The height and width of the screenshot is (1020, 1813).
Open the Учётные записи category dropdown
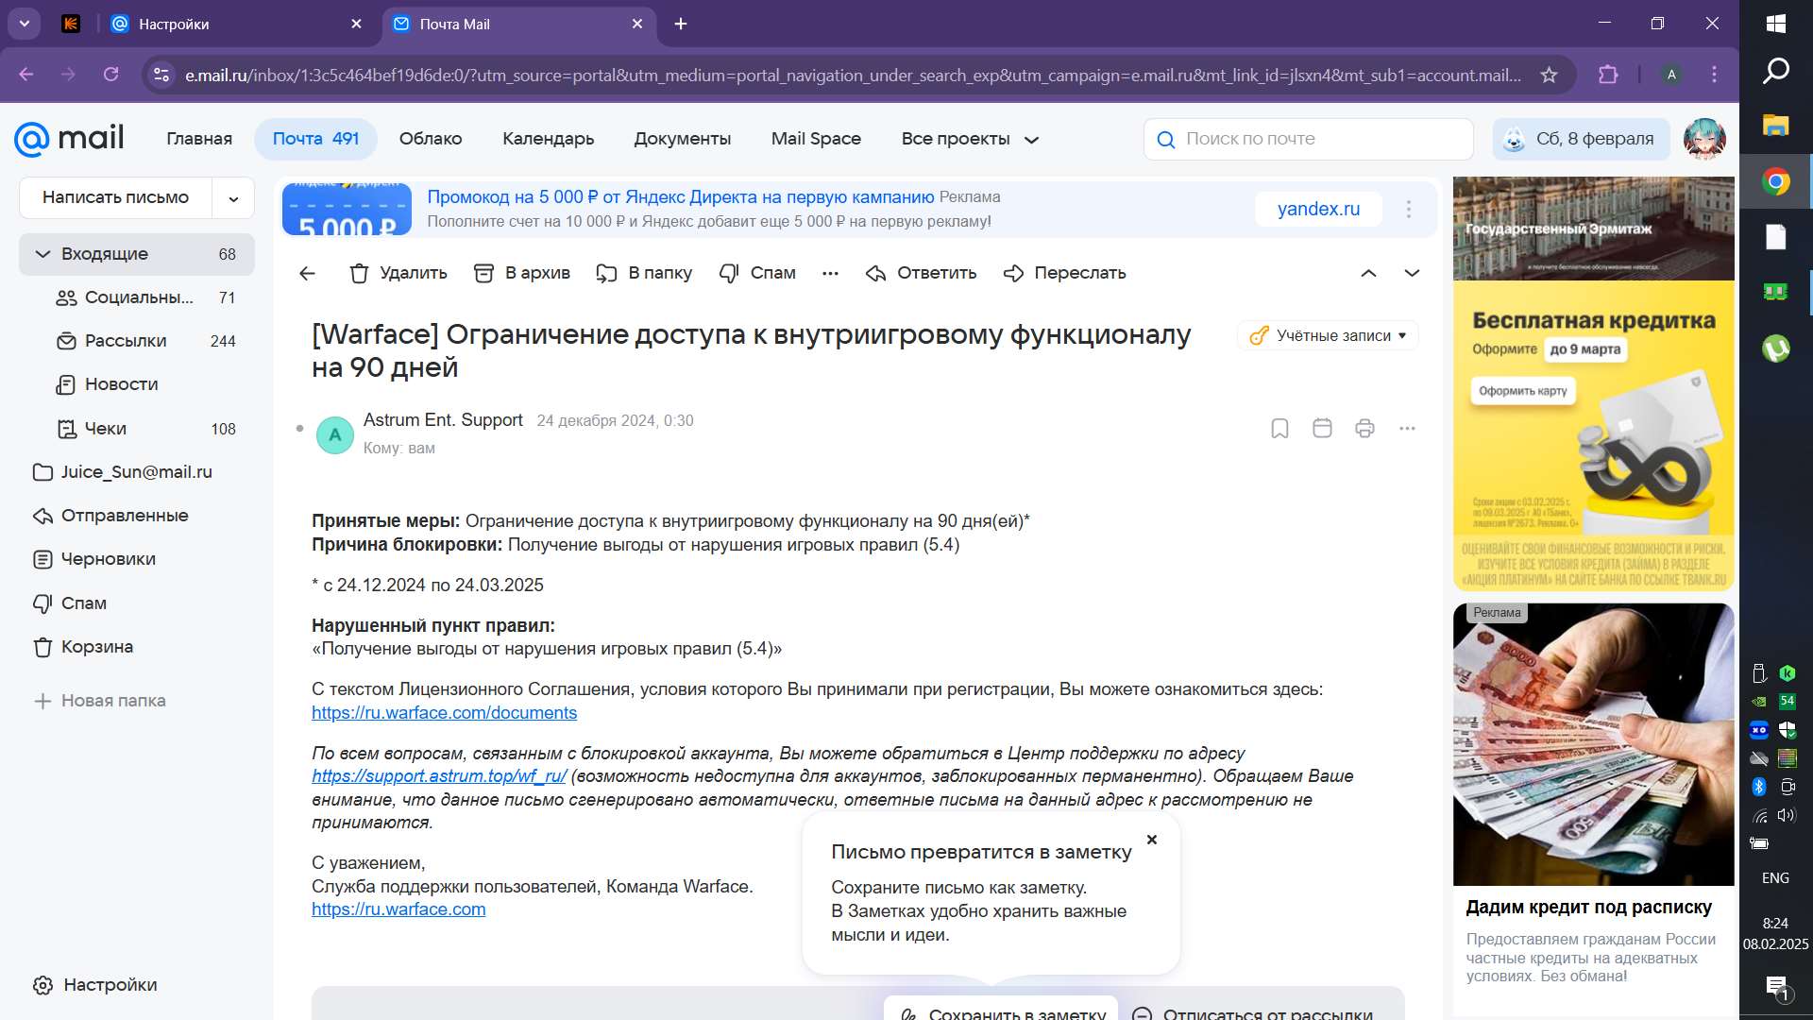coord(1328,335)
